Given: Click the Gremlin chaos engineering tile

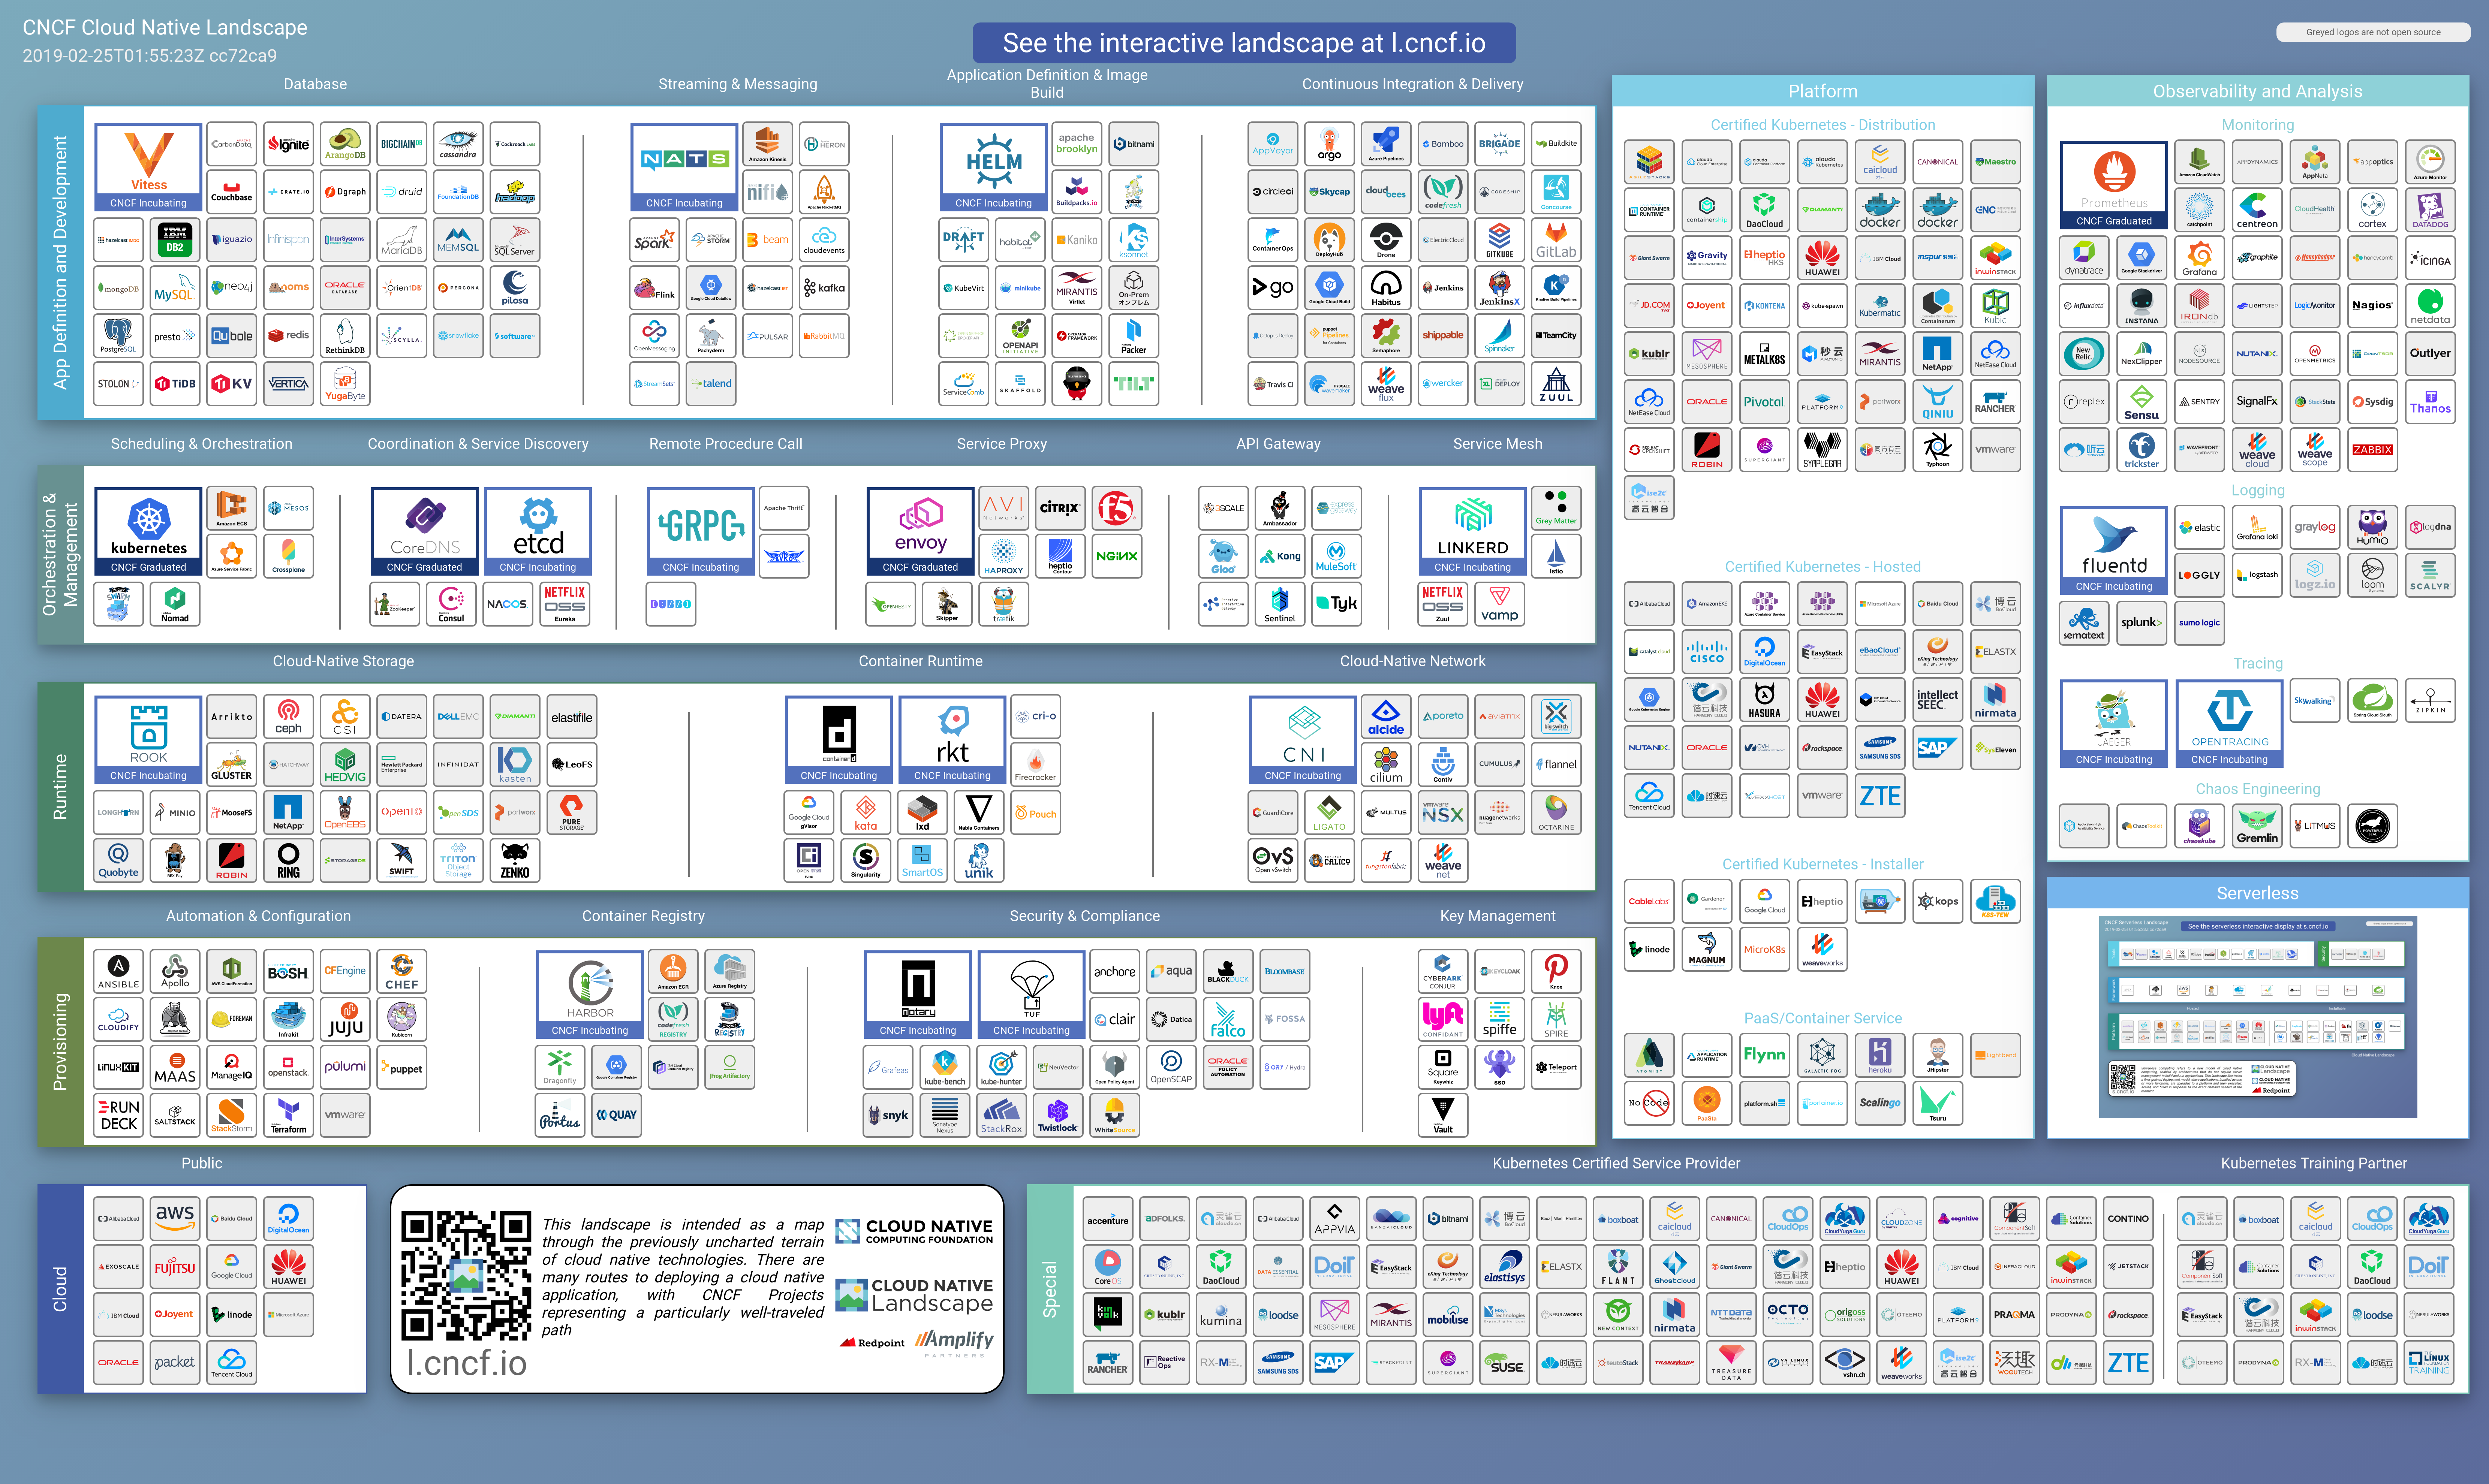Looking at the screenshot, I should [2257, 826].
